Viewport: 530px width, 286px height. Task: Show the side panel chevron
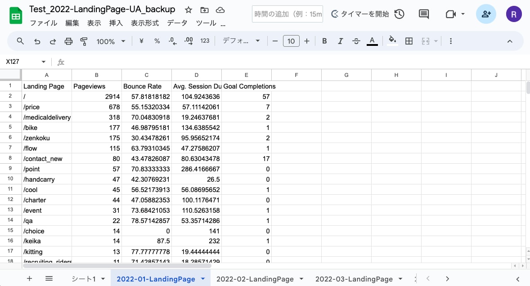point(517,279)
